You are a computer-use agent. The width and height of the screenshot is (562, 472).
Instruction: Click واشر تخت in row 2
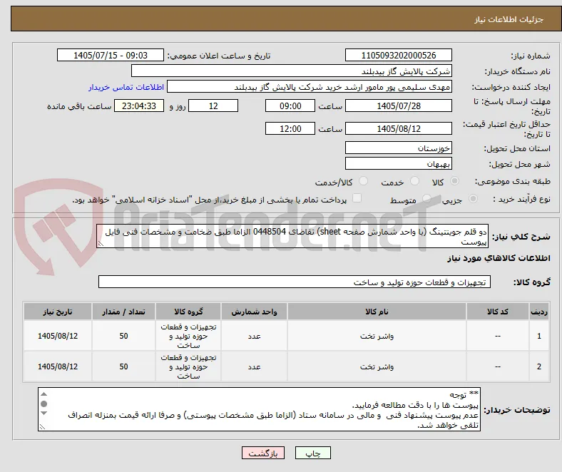pos(377,366)
